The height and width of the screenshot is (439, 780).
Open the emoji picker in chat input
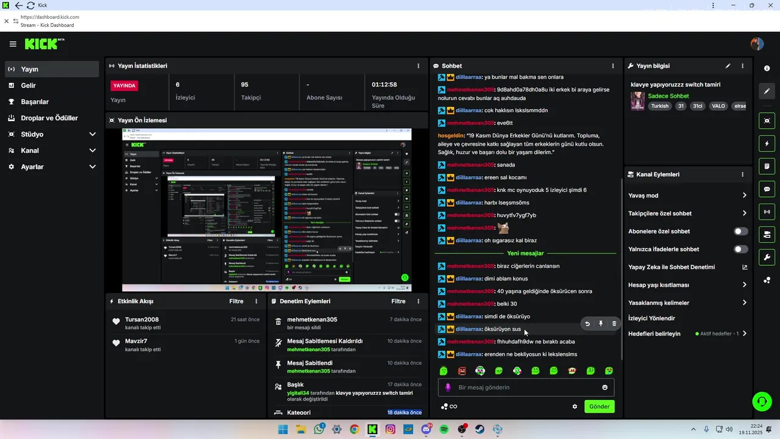[604, 387]
